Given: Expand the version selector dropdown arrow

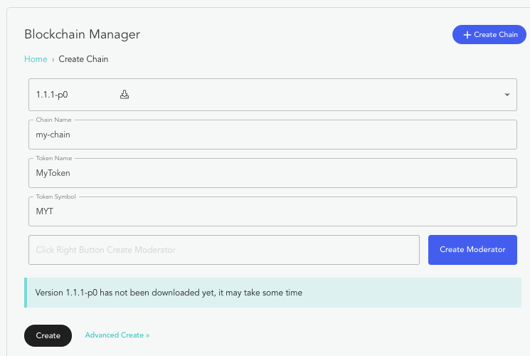Looking at the screenshot, I should 507,95.
